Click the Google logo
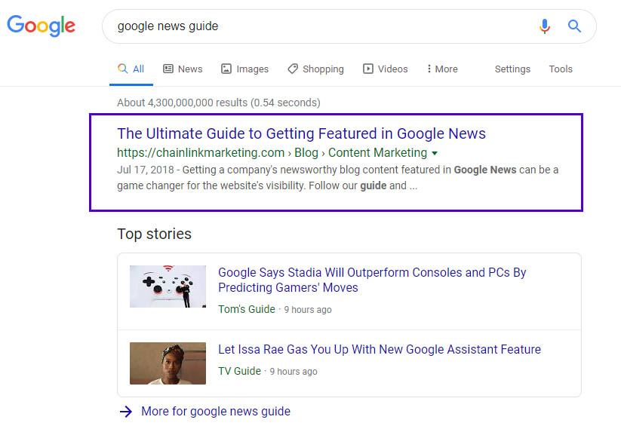The width and height of the screenshot is (621, 429). point(42,26)
